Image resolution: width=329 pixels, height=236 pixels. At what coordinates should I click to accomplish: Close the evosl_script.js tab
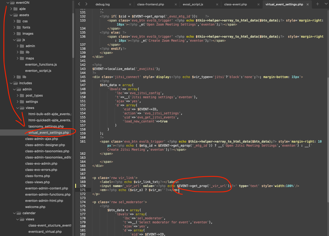[216, 5]
